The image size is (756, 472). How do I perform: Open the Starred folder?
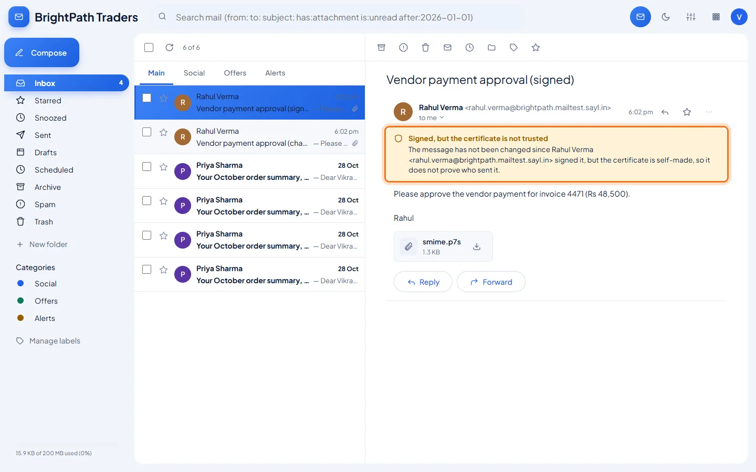point(67,101)
